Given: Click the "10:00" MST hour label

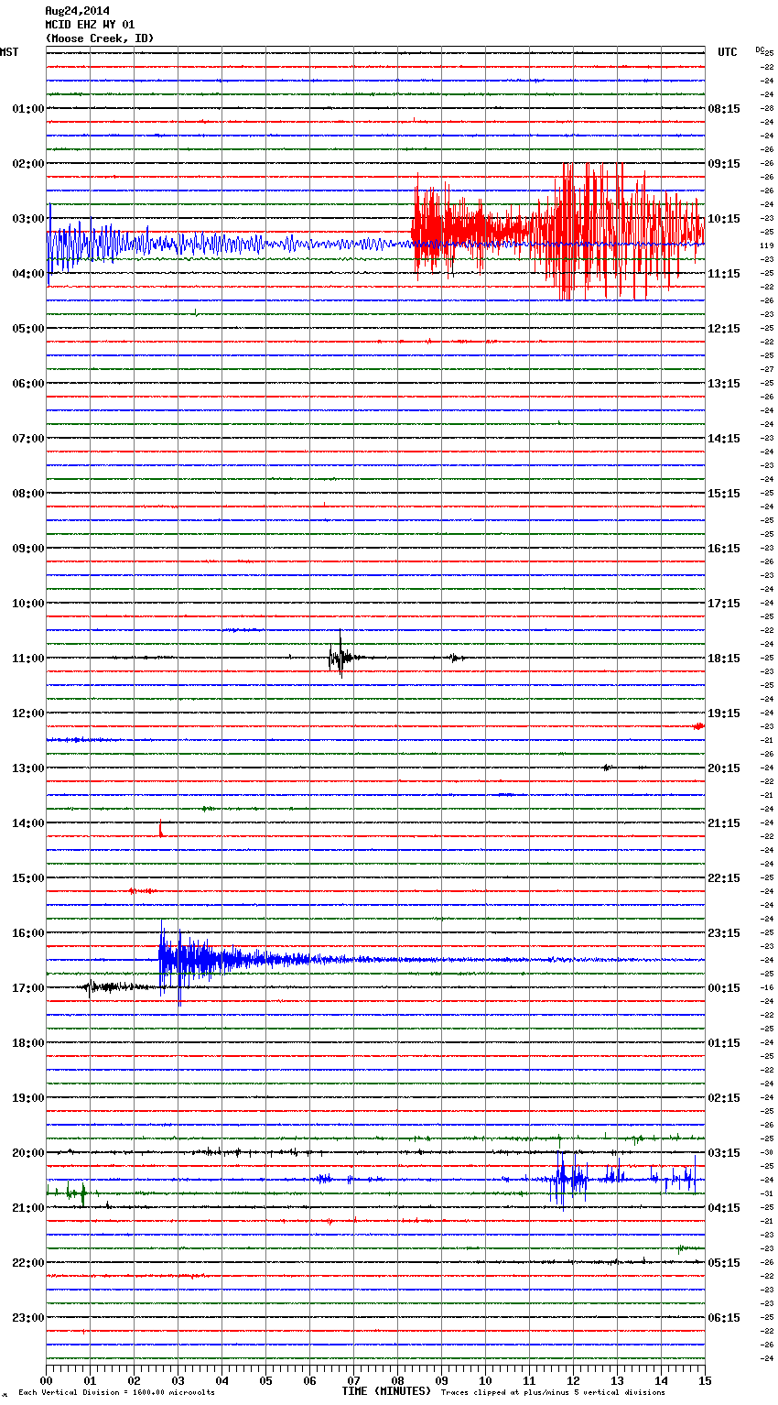Looking at the screenshot, I should coord(28,603).
